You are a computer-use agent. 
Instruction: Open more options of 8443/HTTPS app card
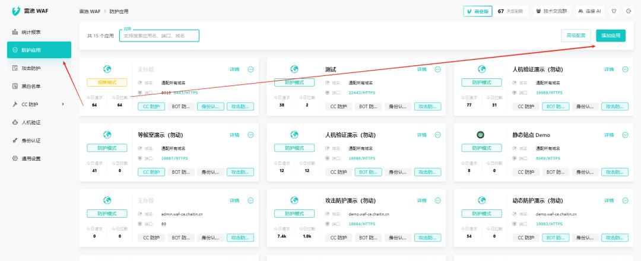click(x=250, y=69)
